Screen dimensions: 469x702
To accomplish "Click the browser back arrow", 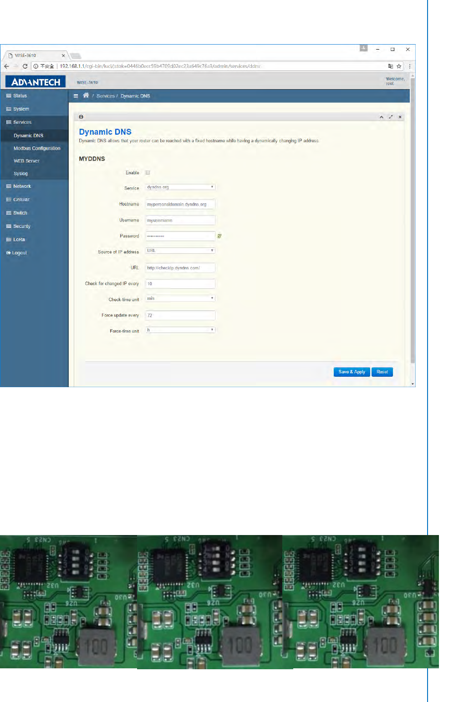I will (x=6, y=66).
